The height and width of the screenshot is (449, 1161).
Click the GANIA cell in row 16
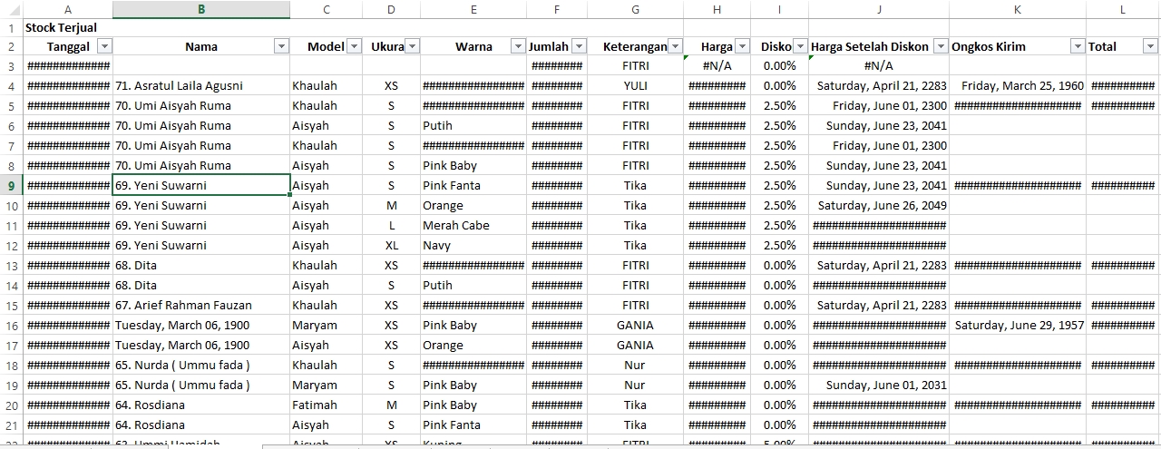click(x=635, y=325)
